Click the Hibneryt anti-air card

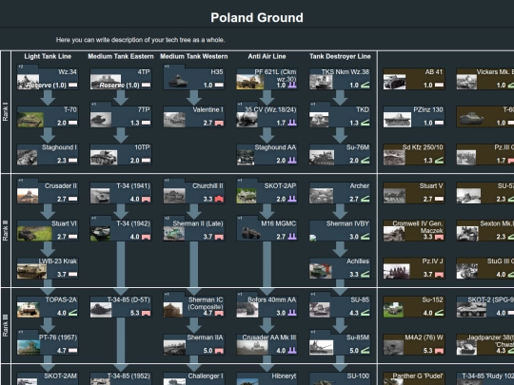[267, 378]
